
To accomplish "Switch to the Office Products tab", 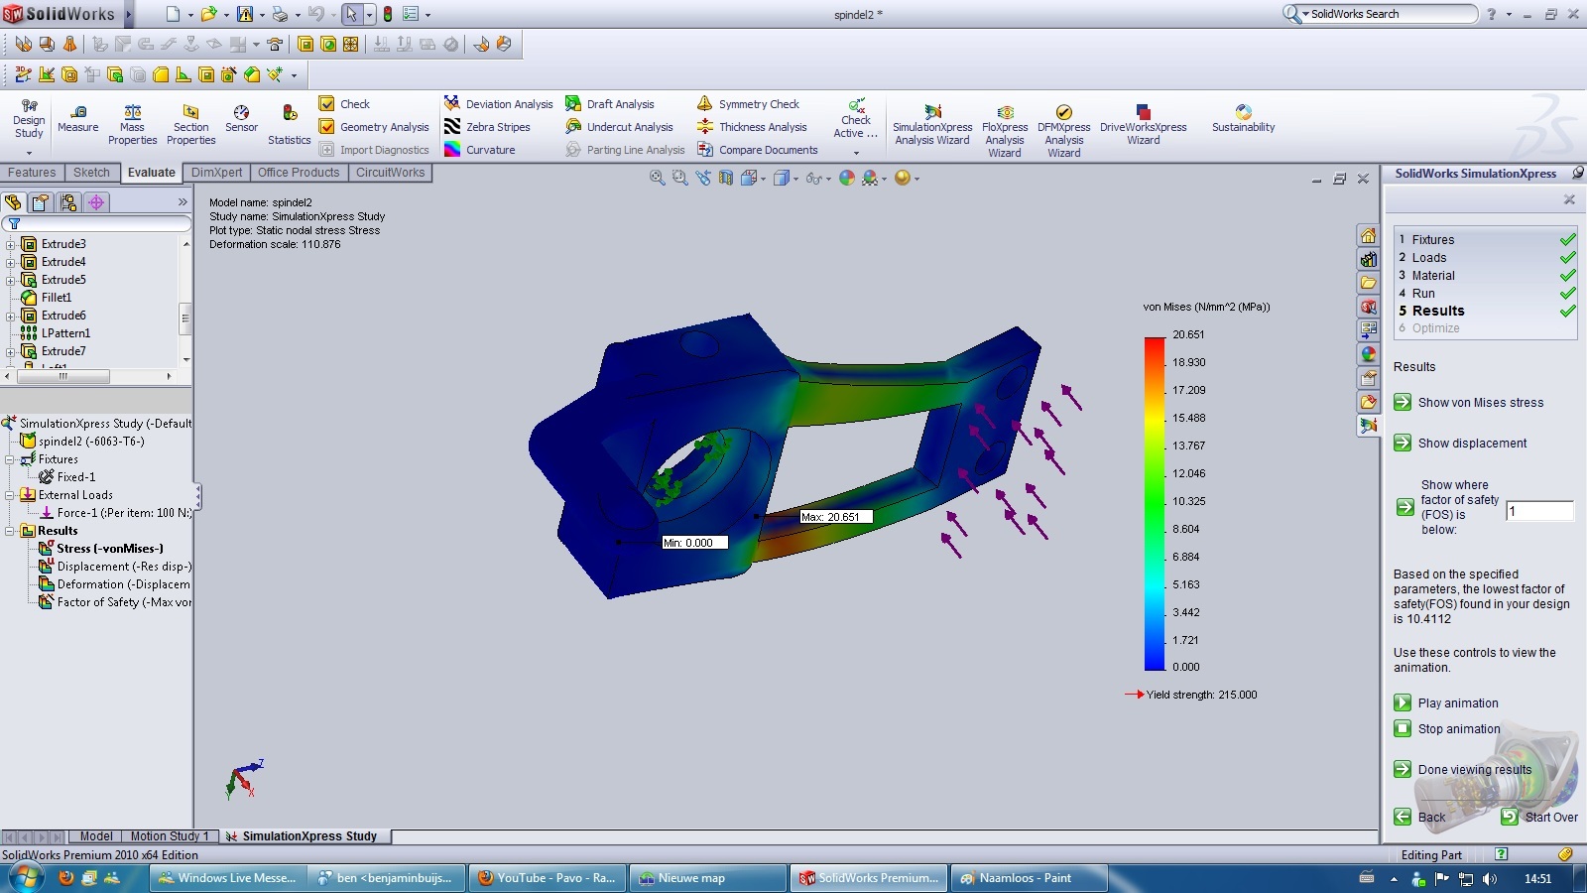I will point(299,173).
